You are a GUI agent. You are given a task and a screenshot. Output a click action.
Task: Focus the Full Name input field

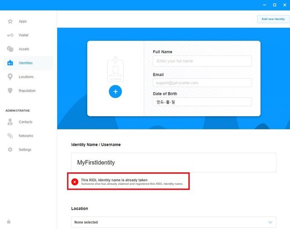(202, 61)
